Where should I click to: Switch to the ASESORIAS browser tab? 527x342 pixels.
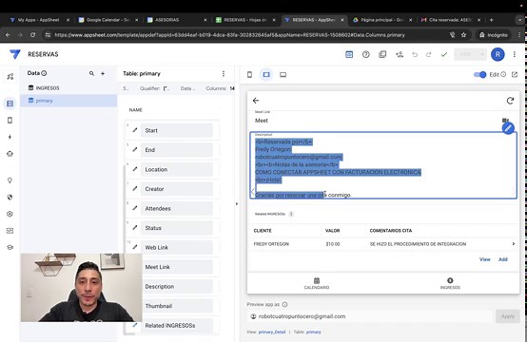176,20
